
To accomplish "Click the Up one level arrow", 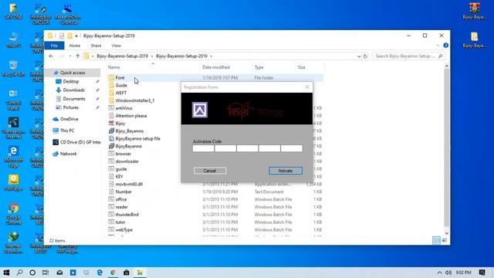I will (x=77, y=56).
